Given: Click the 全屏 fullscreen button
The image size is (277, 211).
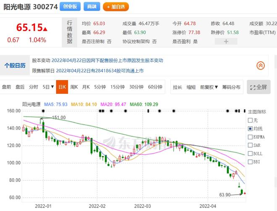Looking at the screenshot, I should (259, 87).
